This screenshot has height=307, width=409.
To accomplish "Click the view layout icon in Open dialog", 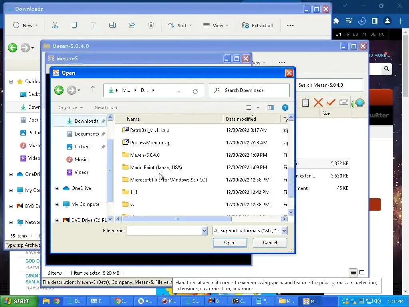I will coord(249,108).
